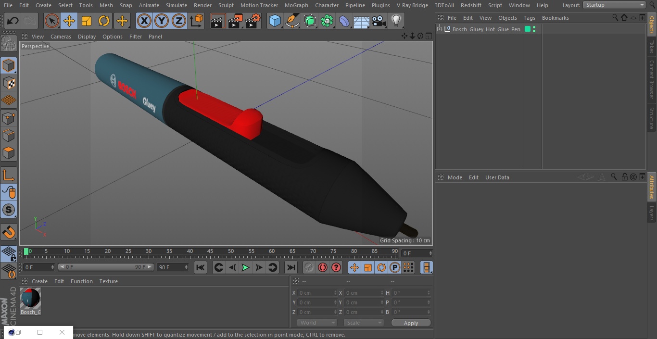Image resolution: width=657 pixels, height=339 pixels.
Task: Activate the Rotate tool
Action: (104, 21)
